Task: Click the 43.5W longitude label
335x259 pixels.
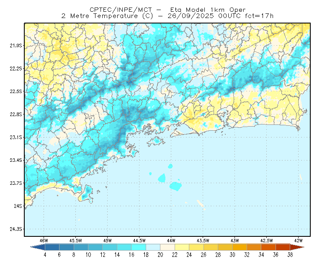Action: (203, 241)
